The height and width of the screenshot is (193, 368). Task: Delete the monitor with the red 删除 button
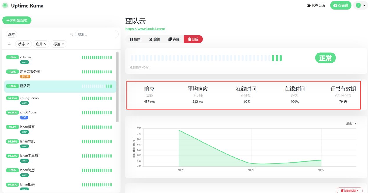tap(193, 39)
